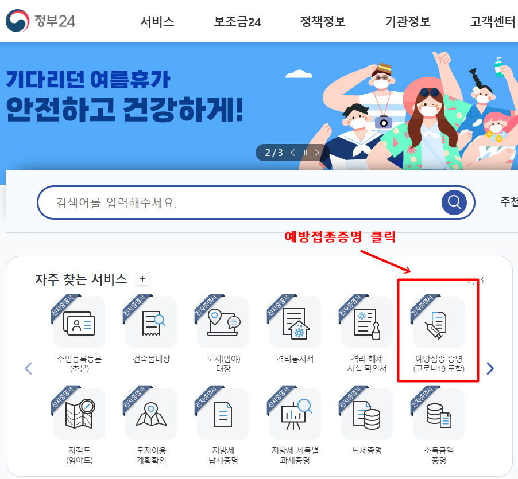The width and height of the screenshot is (518, 479).
Task: Open the 보조금24 menu
Action: tap(237, 22)
